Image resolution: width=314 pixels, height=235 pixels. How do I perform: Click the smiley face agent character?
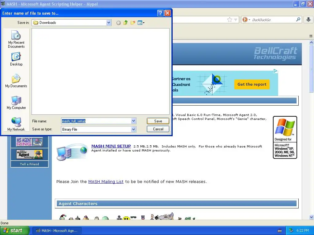click(126, 218)
